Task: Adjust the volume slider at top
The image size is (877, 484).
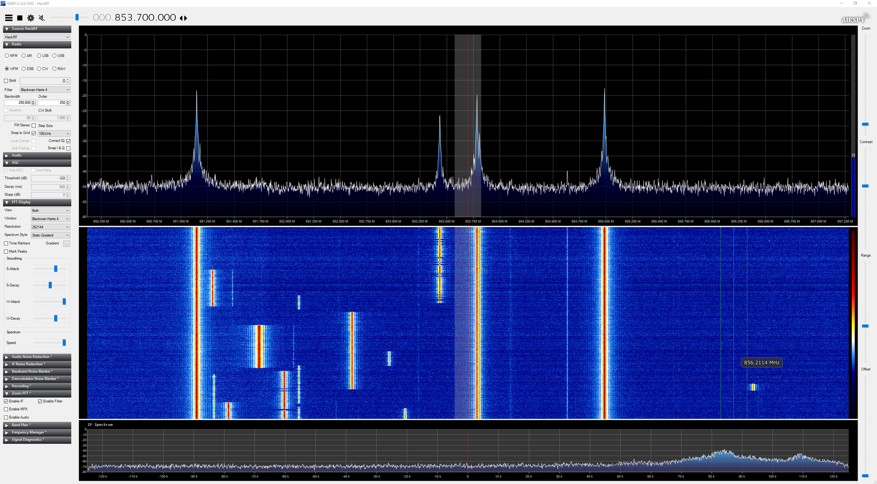Action: (77, 18)
